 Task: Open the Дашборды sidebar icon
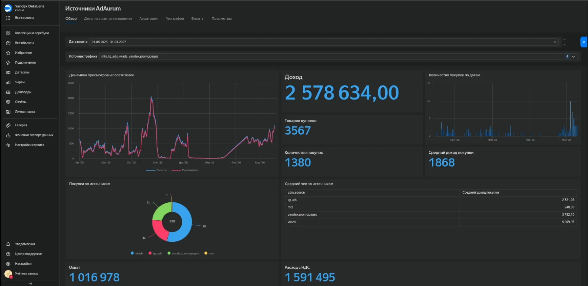[x=8, y=92]
